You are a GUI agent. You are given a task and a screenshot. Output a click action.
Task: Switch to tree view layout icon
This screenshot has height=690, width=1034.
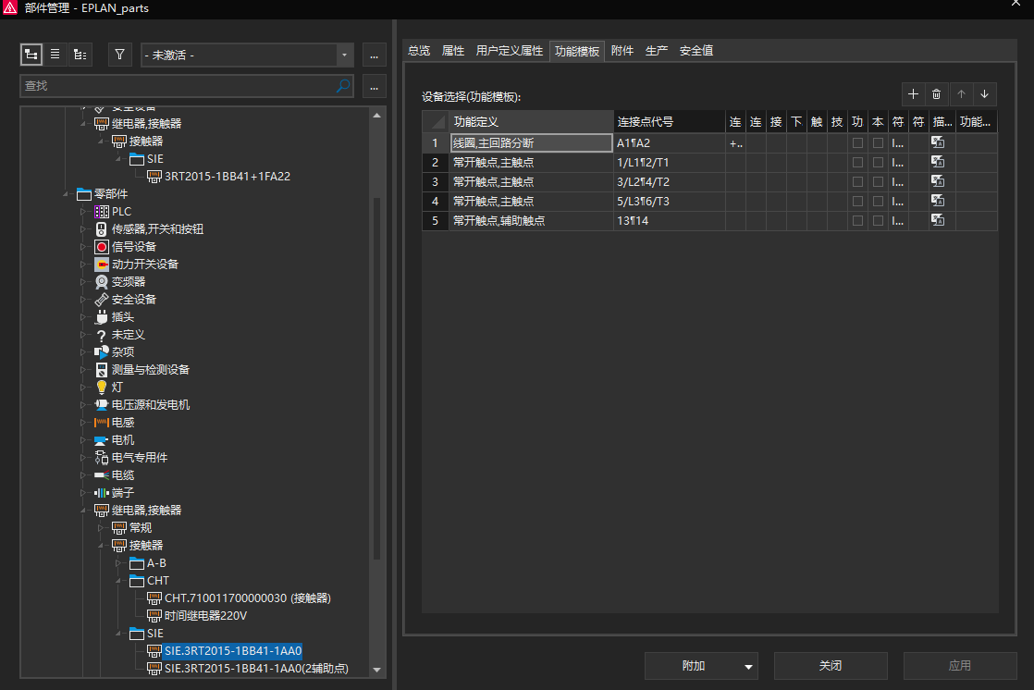[31, 55]
